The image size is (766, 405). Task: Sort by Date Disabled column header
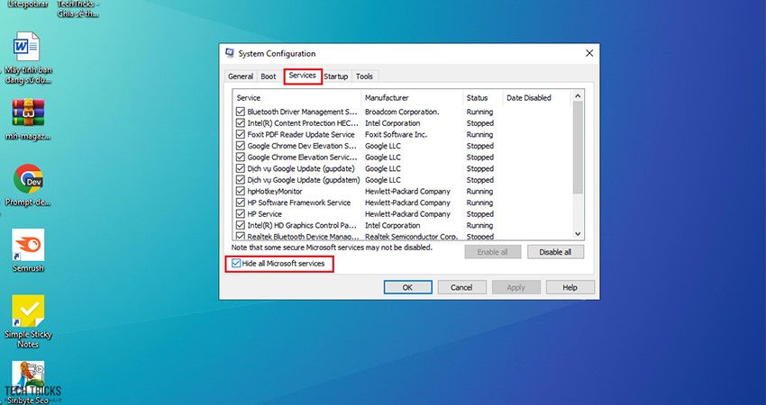point(536,97)
